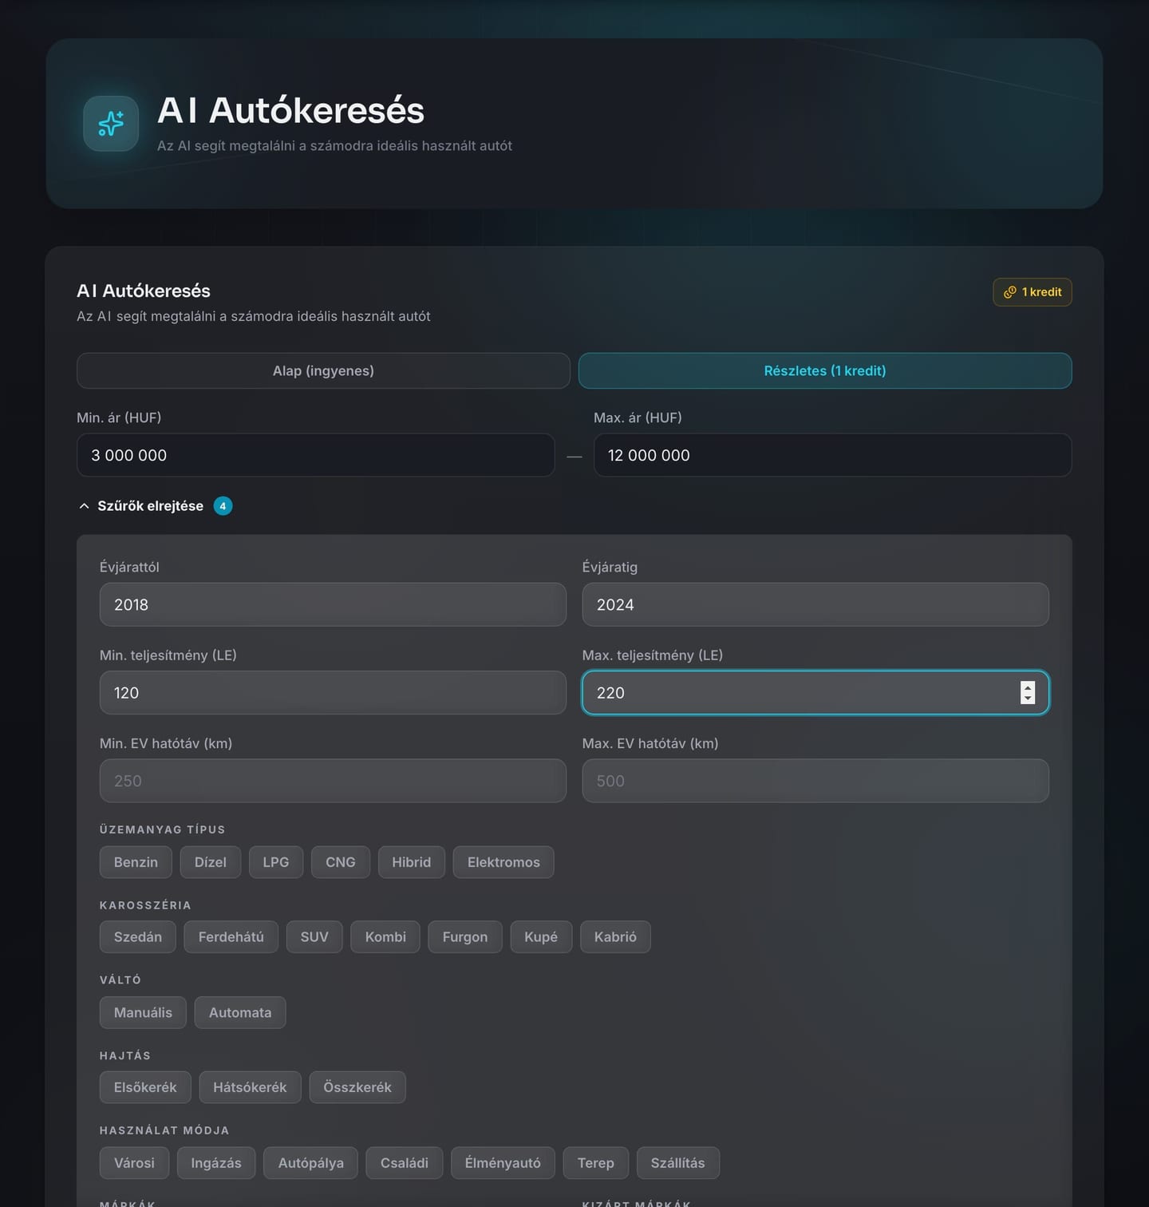Screen dimensions: 1149x1207
Task: Pick Hátsókerék drive option
Action: tap(250, 1087)
